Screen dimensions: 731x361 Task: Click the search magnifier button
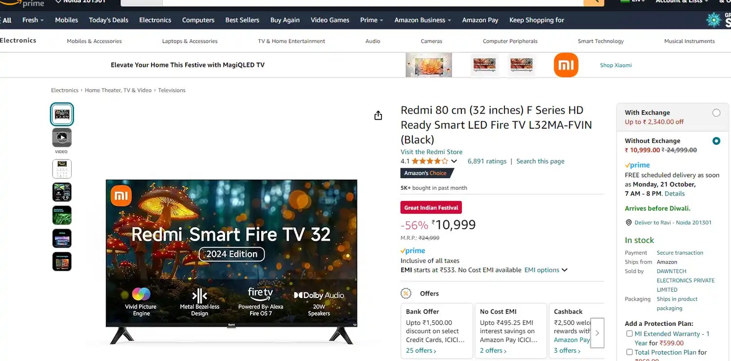(x=594, y=2)
